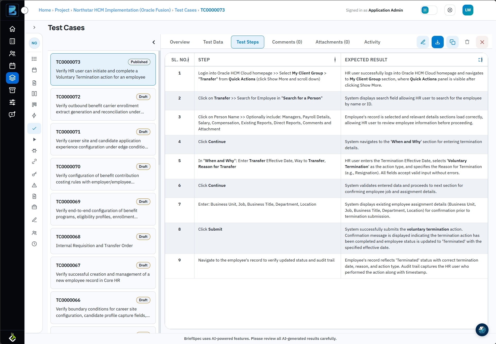Click step 2 'Click on Transfer' cell
The width and height of the screenshot is (496, 344).
pos(267,101)
